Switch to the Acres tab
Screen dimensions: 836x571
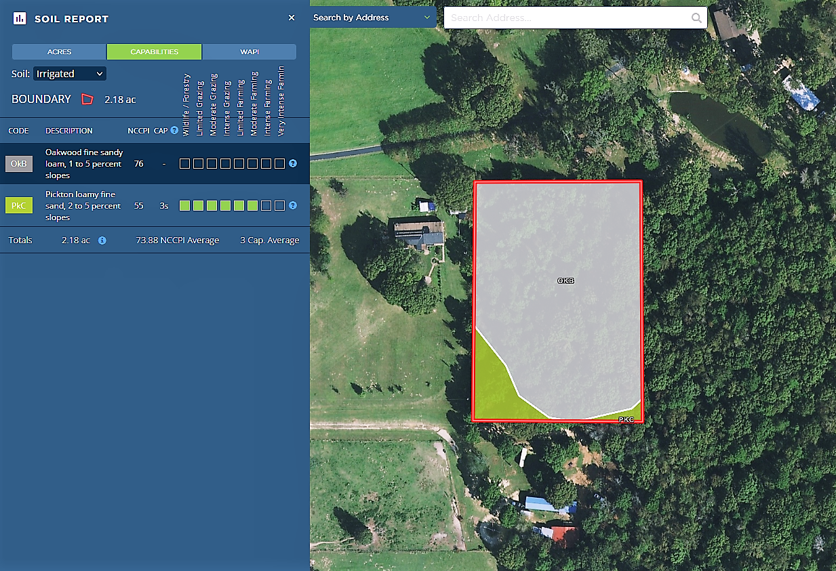[x=59, y=52]
